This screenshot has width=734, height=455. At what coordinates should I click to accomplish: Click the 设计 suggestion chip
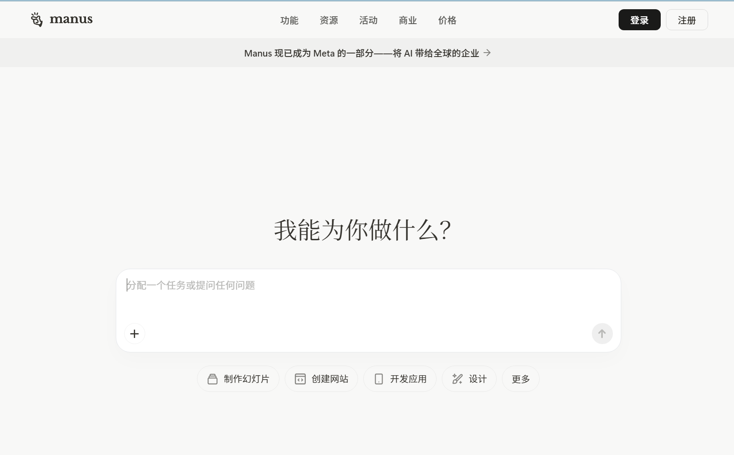tap(469, 379)
